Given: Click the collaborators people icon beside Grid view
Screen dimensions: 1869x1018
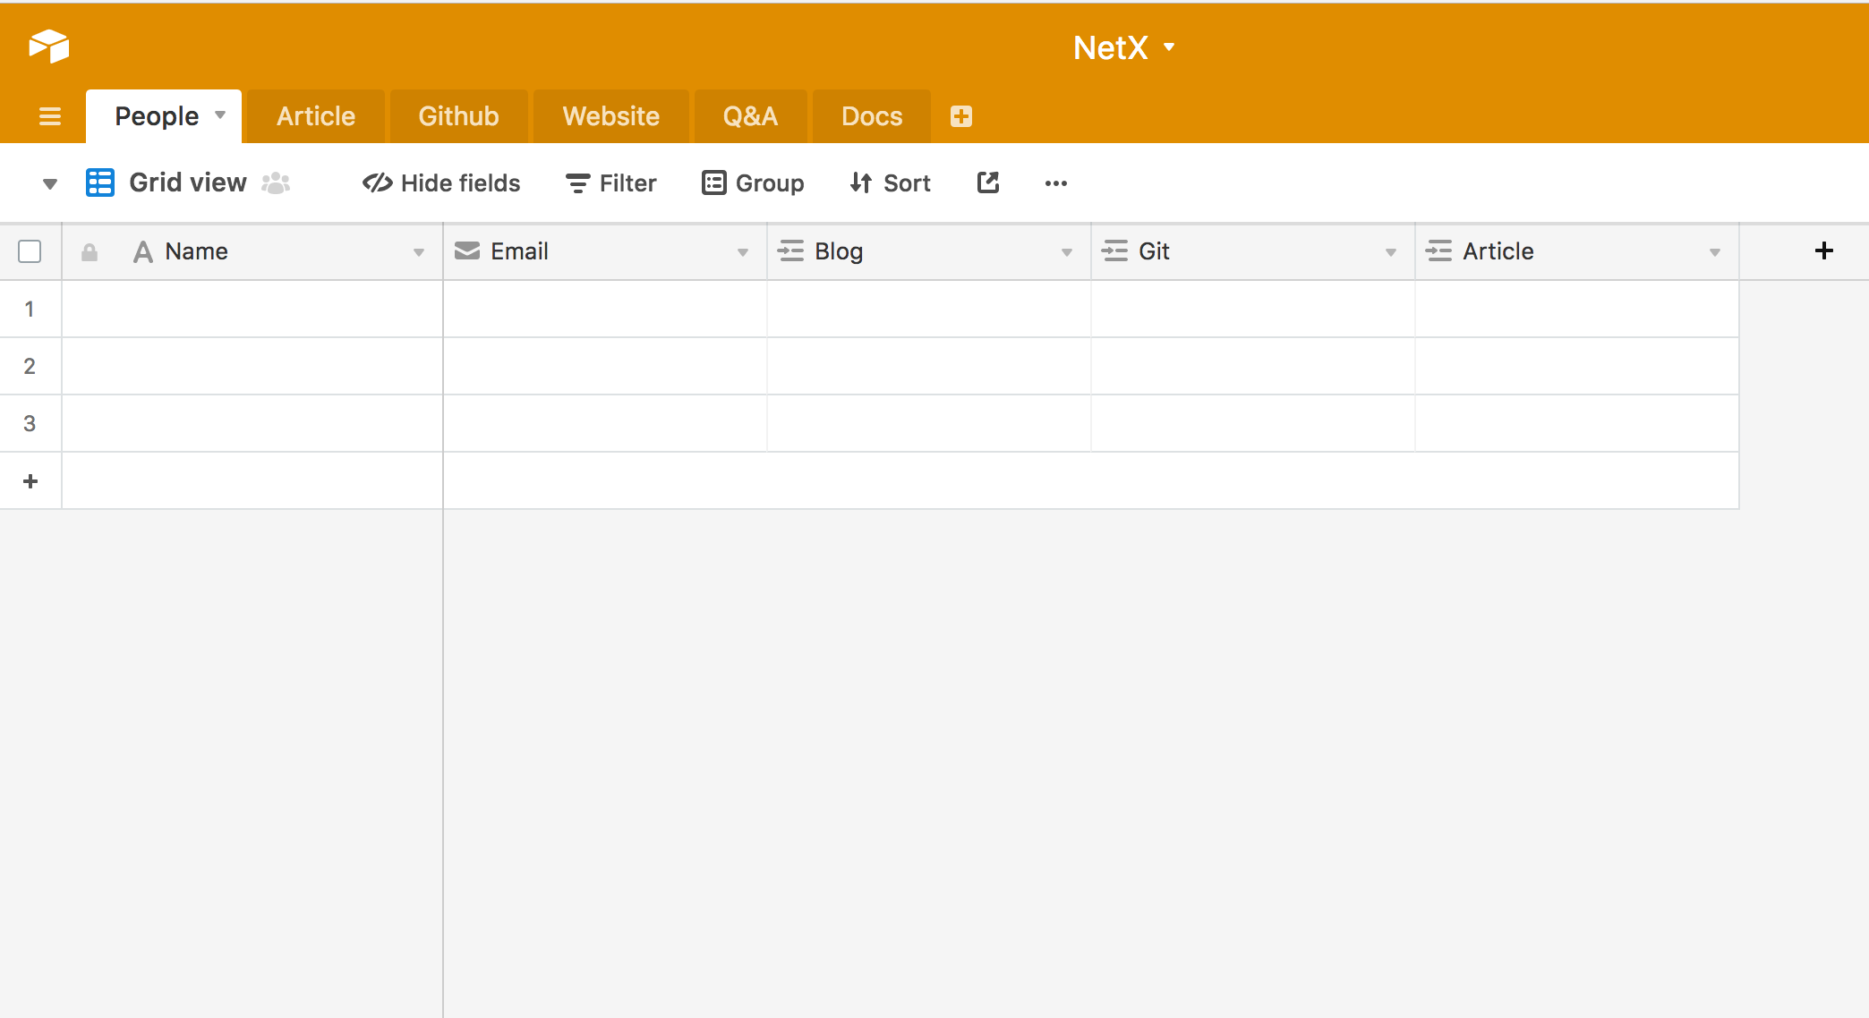Looking at the screenshot, I should 276,182.
